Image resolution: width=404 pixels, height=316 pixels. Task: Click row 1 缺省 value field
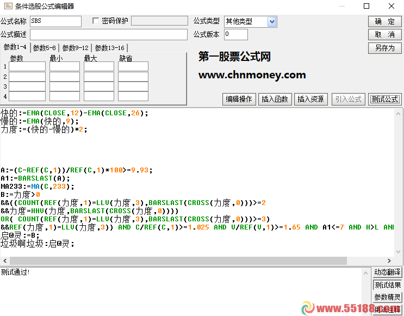[x=133, y=66]
